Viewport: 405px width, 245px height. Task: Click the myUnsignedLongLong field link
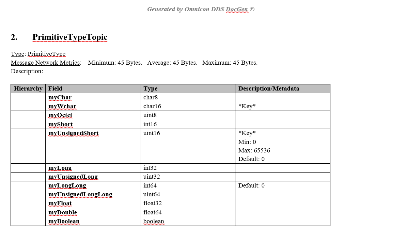pos(80,194)
